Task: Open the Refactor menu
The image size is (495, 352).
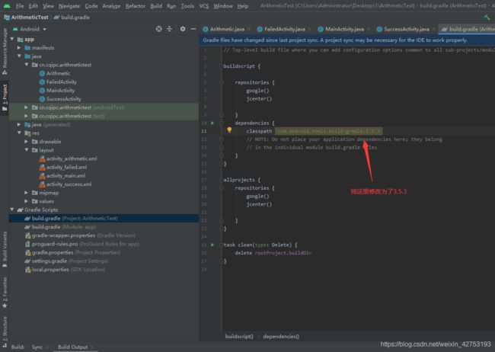Action: point(136,6)
